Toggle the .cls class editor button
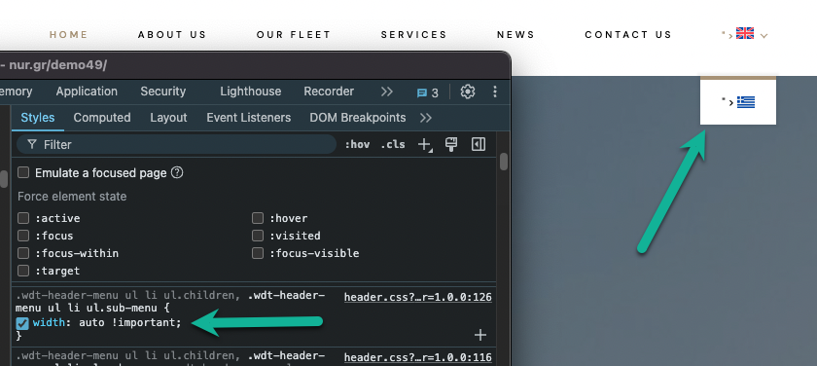Screen dimensions: 817x366 coord(392,145)
